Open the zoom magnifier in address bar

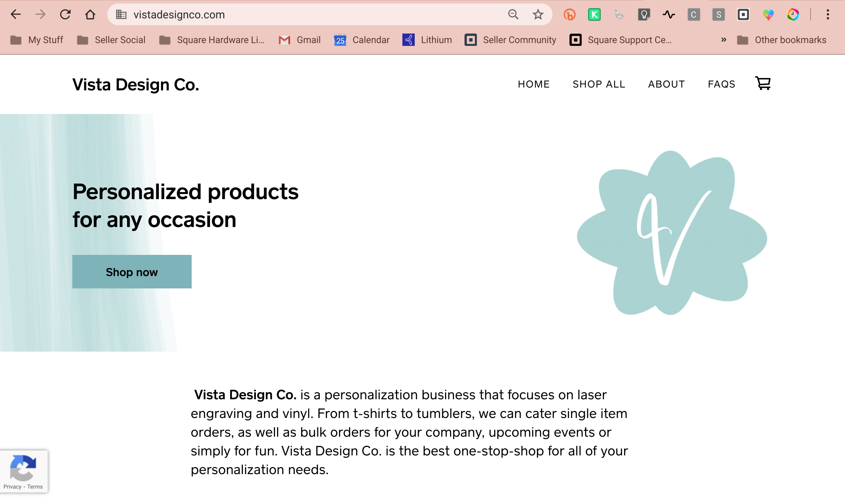[x=513, y=14]
